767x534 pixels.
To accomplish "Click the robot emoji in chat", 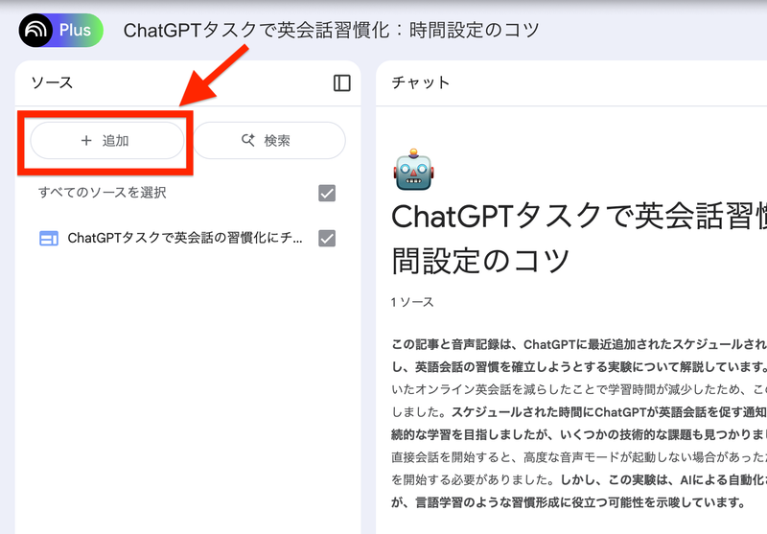I will 413,169.
